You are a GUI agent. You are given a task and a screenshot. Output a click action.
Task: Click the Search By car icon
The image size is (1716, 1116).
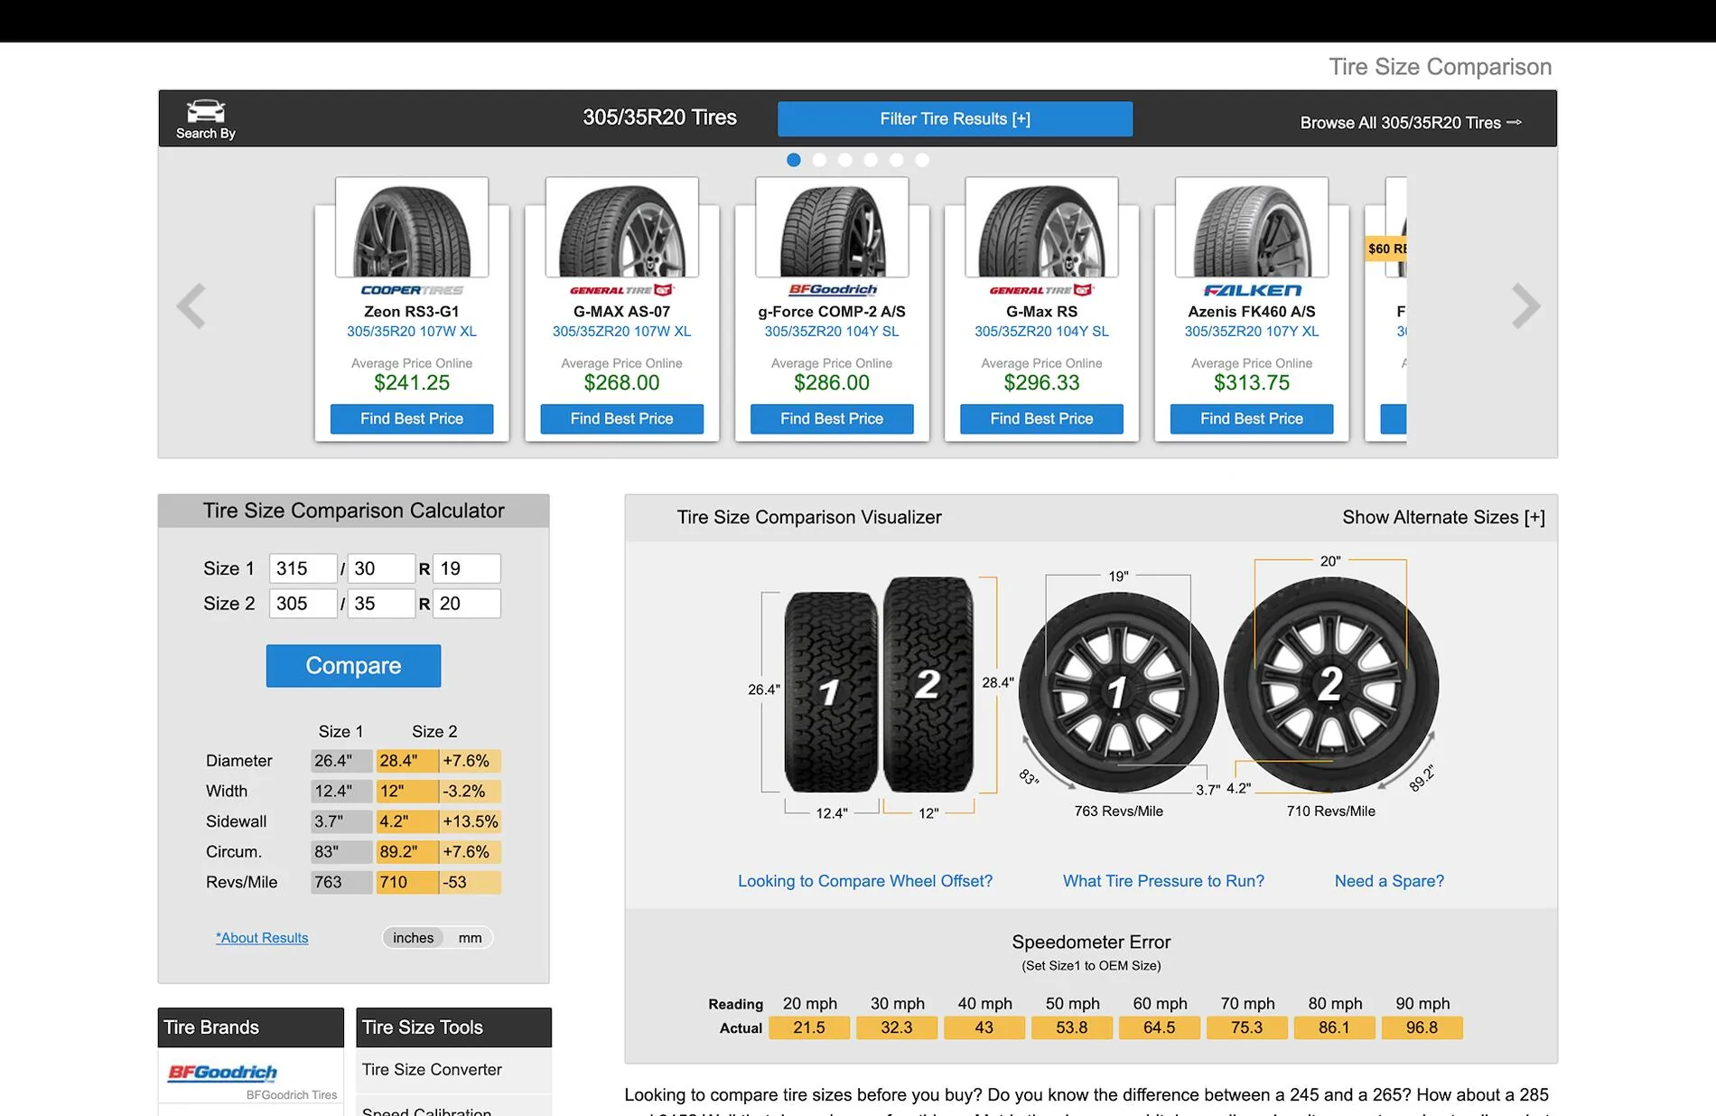click(206, 111)
